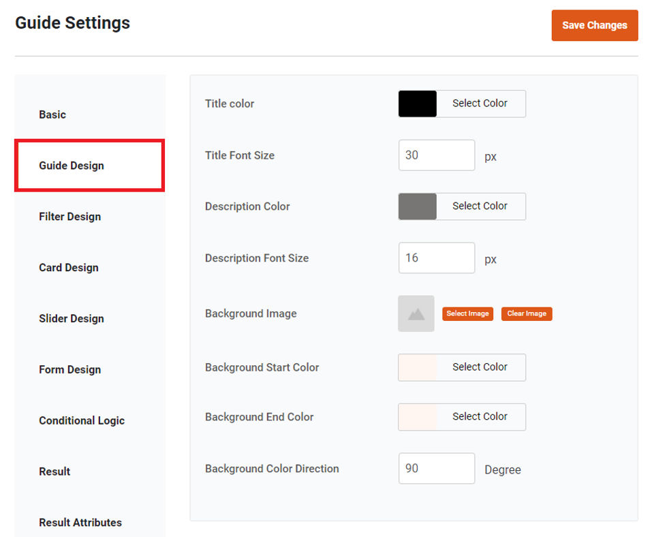Focus the Title Font Size input field
Image resolution: width=654 pixels, height=537 pixels.
(x=437, y=155)
